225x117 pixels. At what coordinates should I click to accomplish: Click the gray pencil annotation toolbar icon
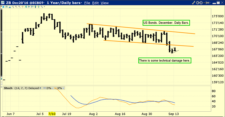[42, 7]
